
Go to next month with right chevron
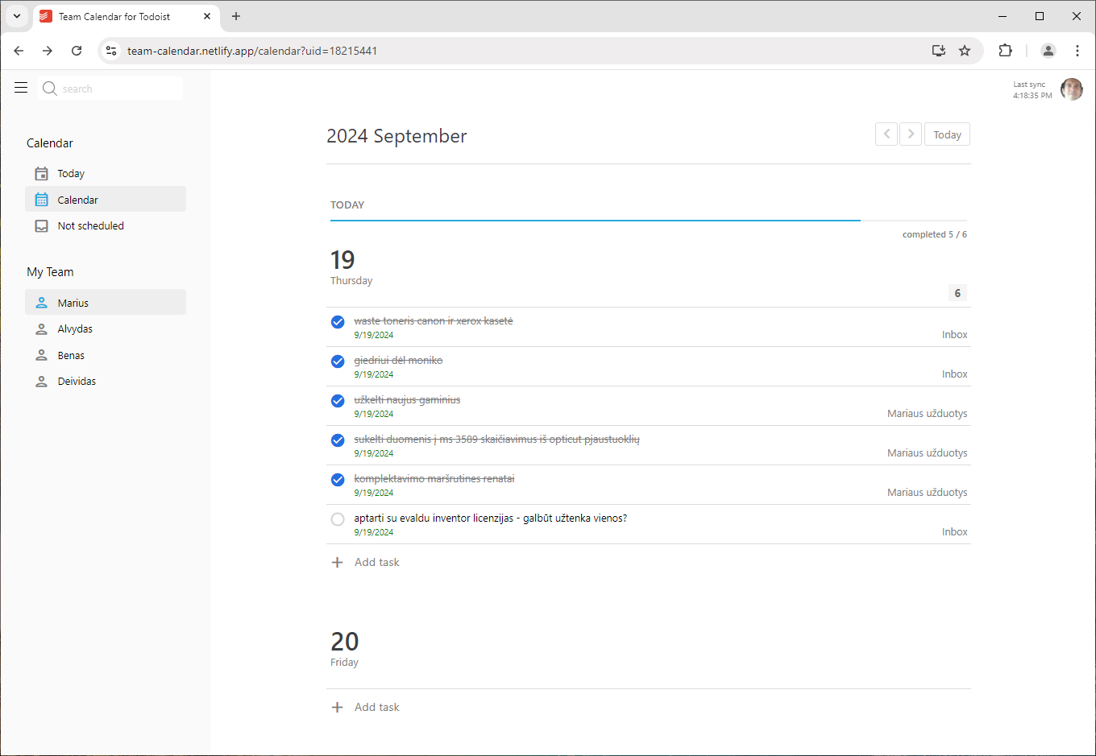911,134
